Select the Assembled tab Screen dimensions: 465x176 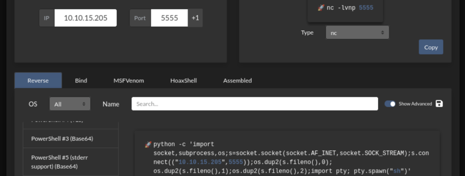click(x=237, y=80)
